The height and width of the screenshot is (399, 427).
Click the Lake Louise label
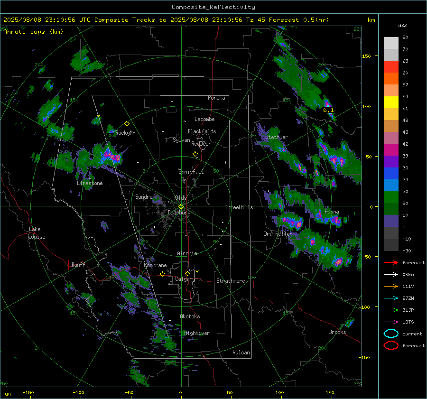pyautogui.click(x=37, y=233)
